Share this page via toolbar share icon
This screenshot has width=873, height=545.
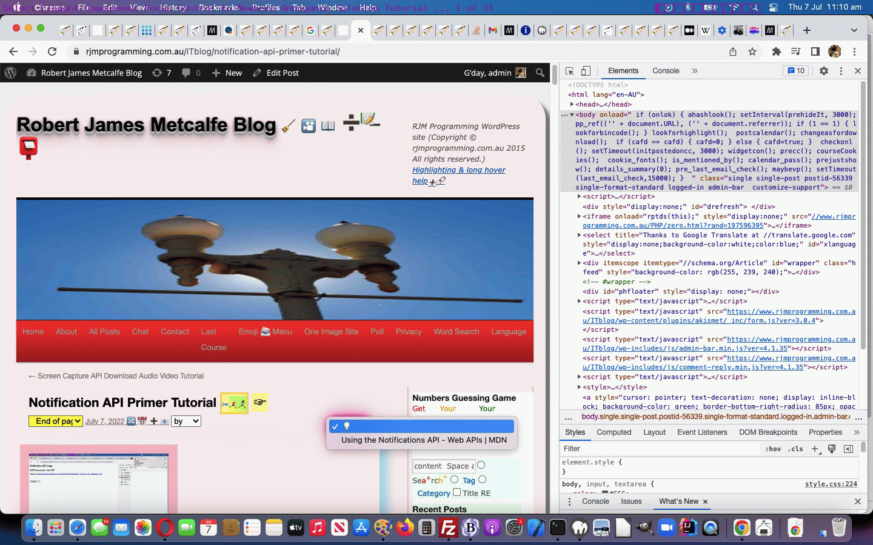[x=733, y=51]
